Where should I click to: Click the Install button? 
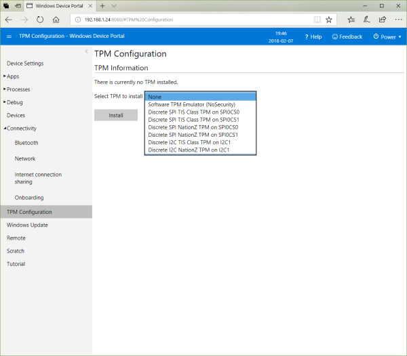pyautogui.click(x=116, y=115)
